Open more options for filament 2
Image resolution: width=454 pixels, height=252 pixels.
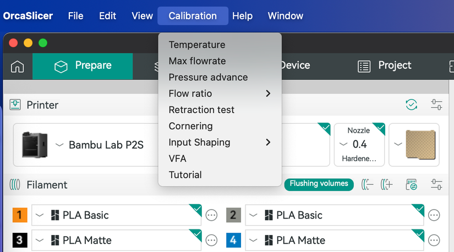(x=434, y=215)
